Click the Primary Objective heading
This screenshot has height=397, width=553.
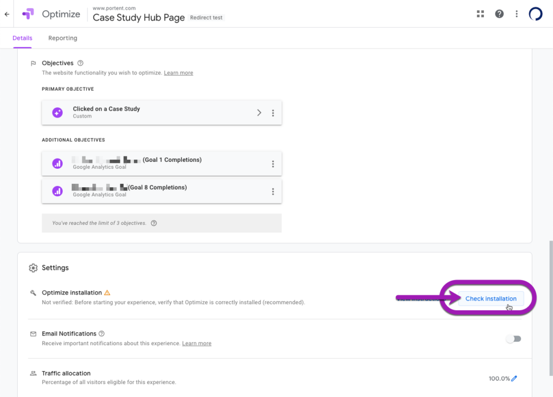(x=68, y=89)
